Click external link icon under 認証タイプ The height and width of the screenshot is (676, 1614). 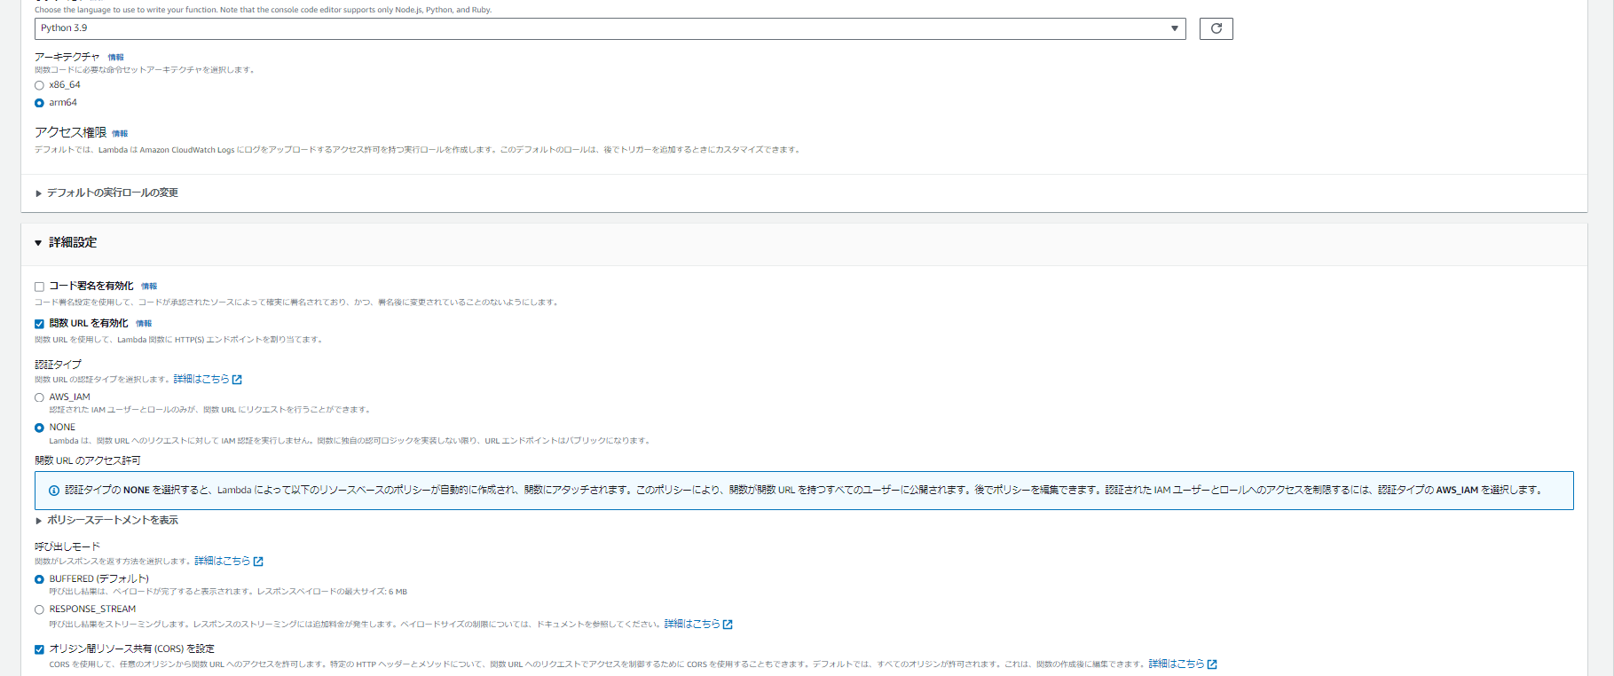(x=237, y=380)
